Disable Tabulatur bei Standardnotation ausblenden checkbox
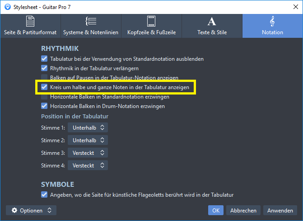 44,59
